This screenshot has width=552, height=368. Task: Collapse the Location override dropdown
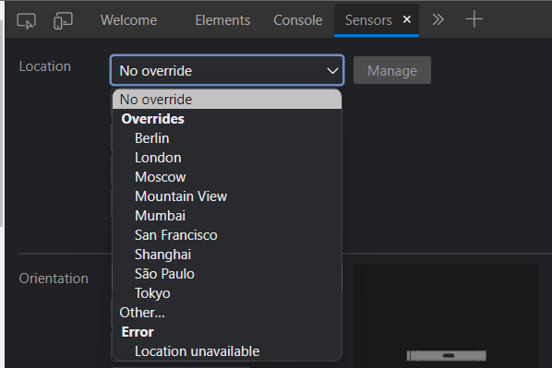[227, 70]
